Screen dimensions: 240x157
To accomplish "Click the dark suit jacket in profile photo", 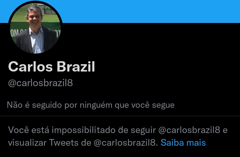I will 24,42.
